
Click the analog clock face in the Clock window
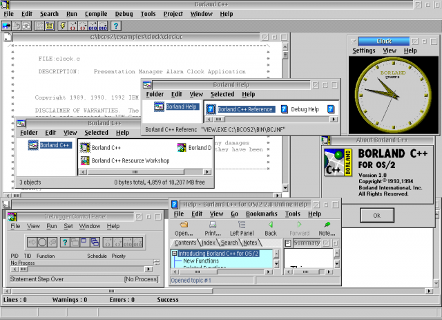coord(393,95)
